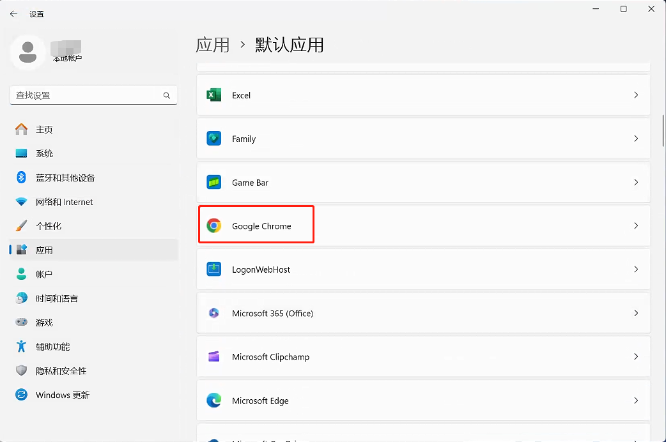Click the paintbrush icon beside 个性化
The width and height of the screenshot is (666, 442).
[21, 226]
